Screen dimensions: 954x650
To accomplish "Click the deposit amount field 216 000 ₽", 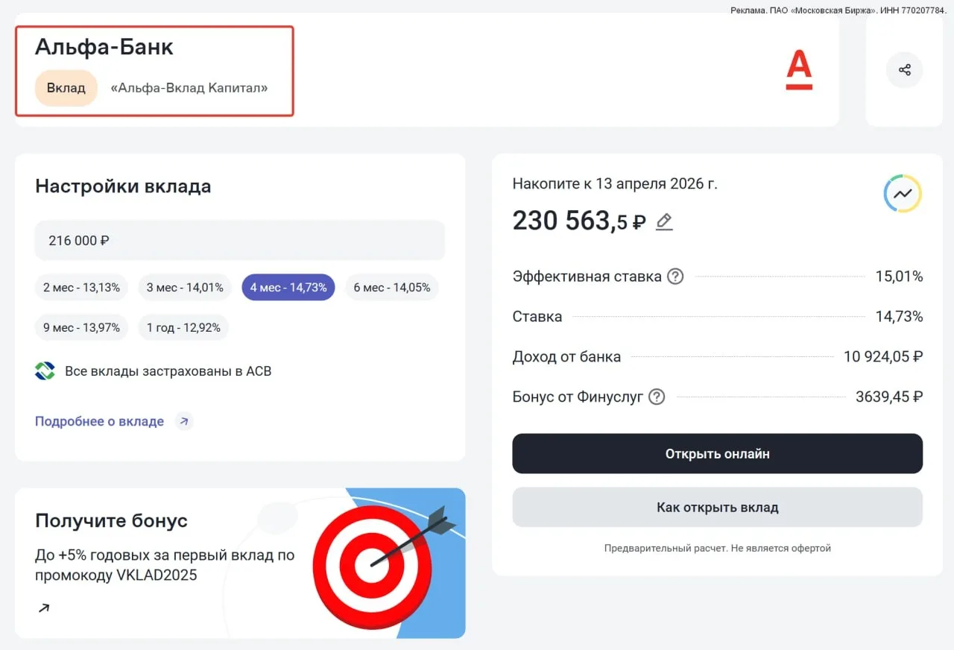I will (239, 241).
